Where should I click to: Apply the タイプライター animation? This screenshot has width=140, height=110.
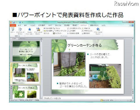coord(58,33)
